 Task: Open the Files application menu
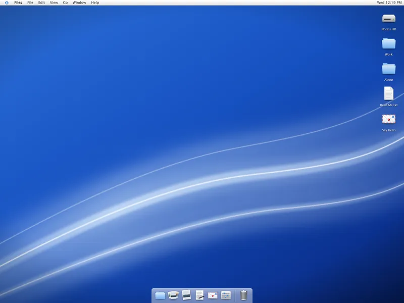[18, 3]
